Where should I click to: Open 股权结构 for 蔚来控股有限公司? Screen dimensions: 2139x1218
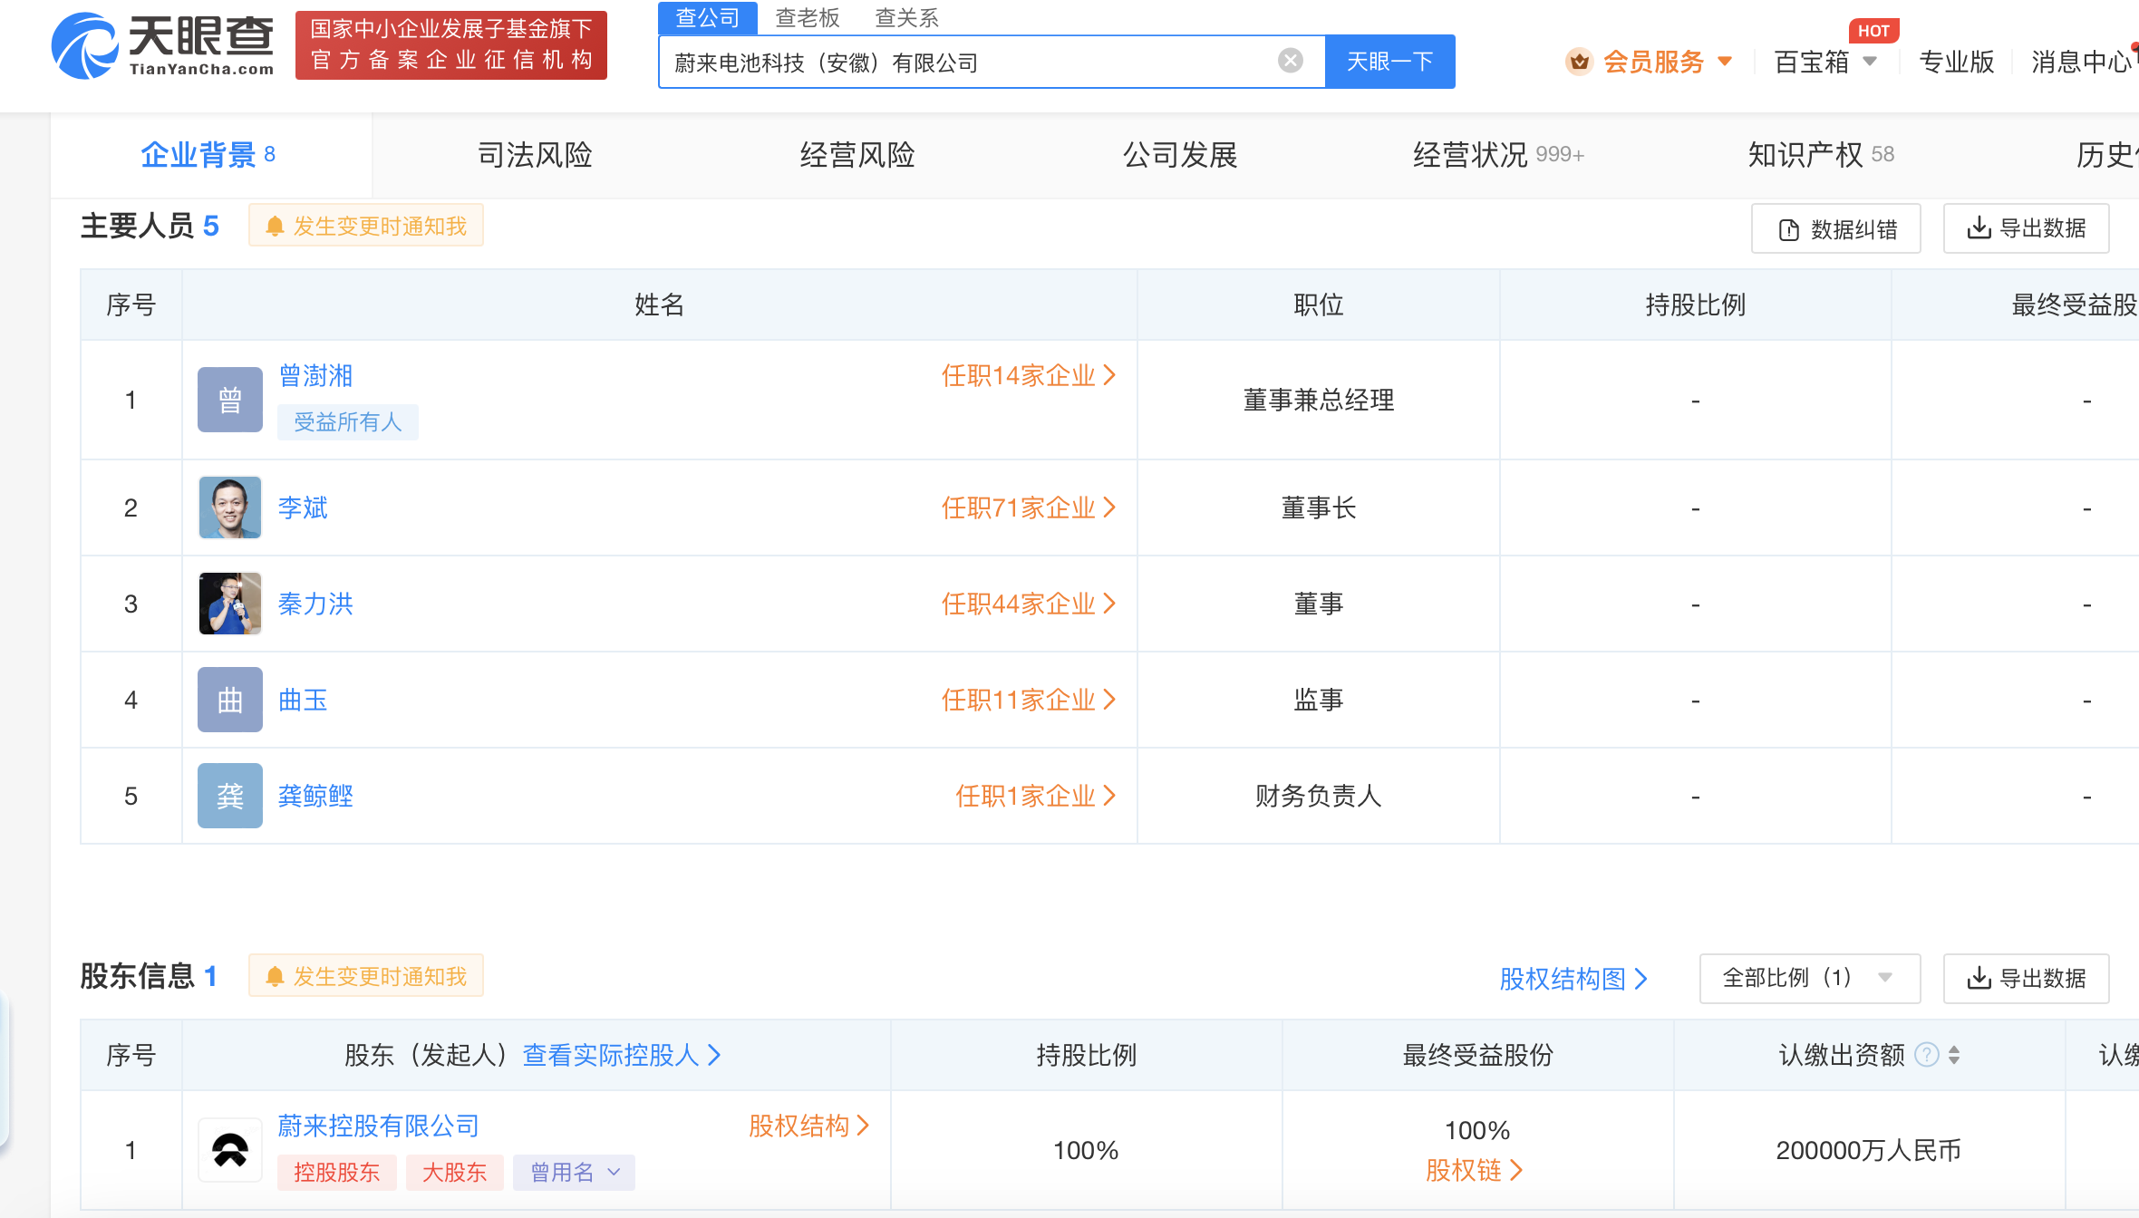(x=808, y=1126)
